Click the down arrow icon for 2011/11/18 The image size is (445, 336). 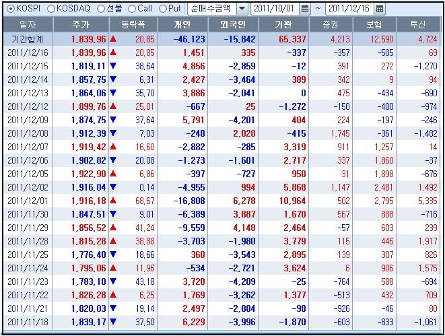pos(113,322)
